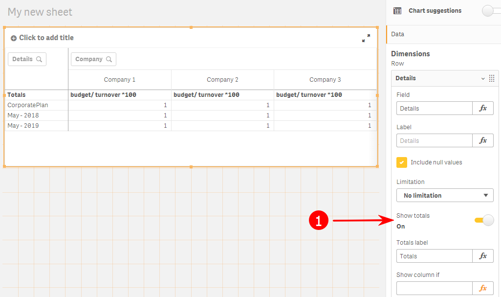Toggle the Chart suggestions switch

pyautogui.click(x=490, y=11)
